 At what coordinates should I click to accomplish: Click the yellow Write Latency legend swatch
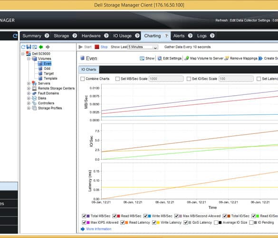158,223
